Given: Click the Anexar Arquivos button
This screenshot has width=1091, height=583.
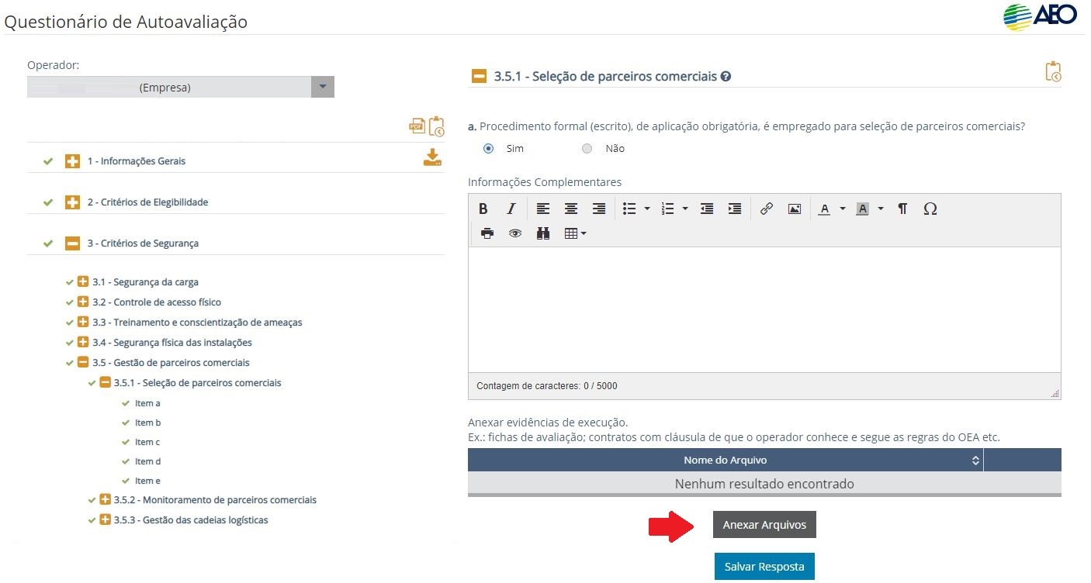Looking at the screenshot, I should pyautogui.click(x=764, y=524).
